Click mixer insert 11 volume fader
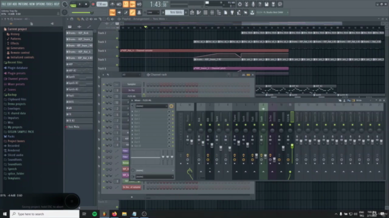 coord(292,146)
